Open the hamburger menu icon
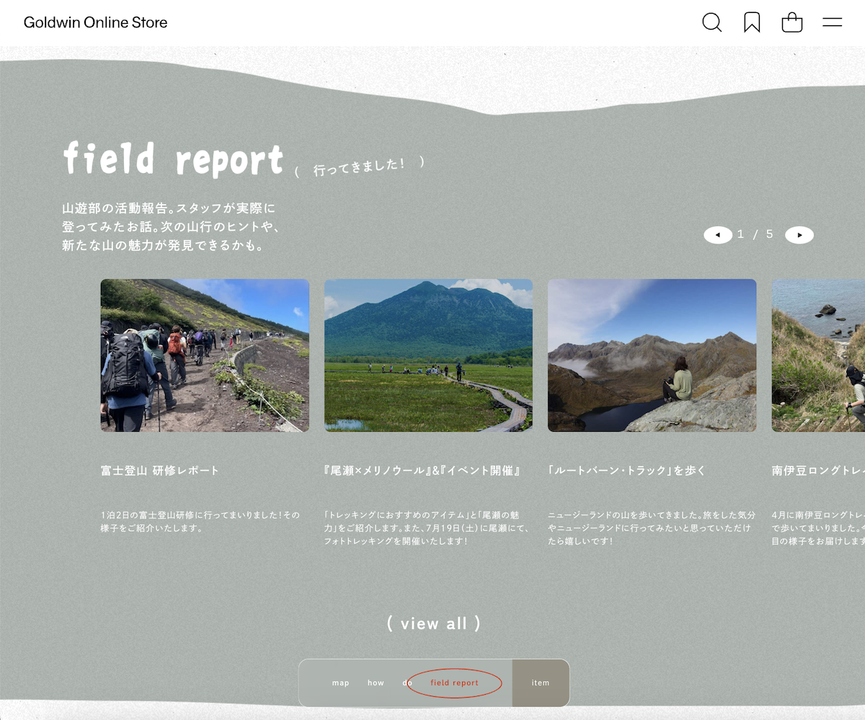The width and height of the screenshot is (865, 720). click(832, 22)
